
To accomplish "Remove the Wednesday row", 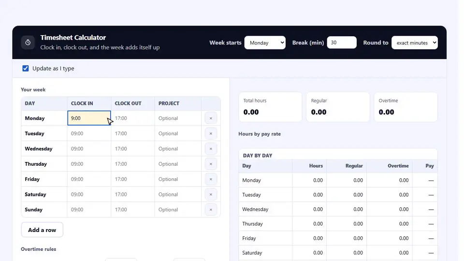I will [211, 148].
